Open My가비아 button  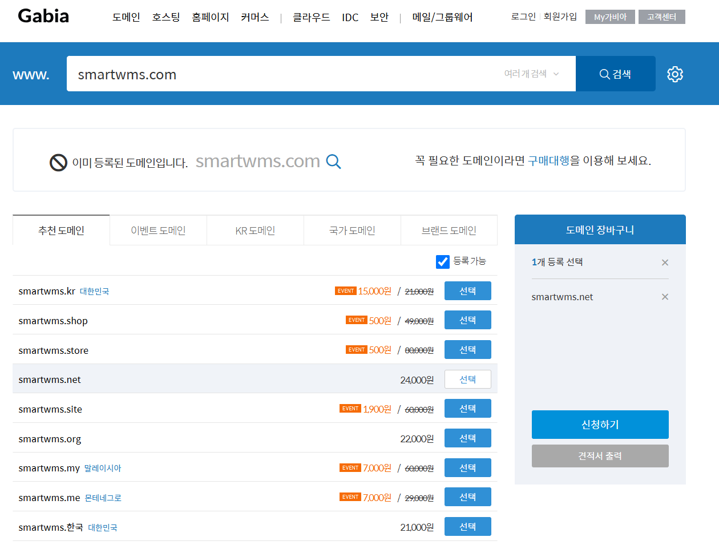coord(610,17)
